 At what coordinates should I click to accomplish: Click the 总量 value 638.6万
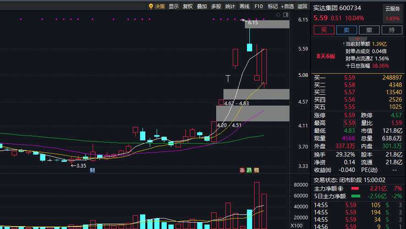point(392,138)
